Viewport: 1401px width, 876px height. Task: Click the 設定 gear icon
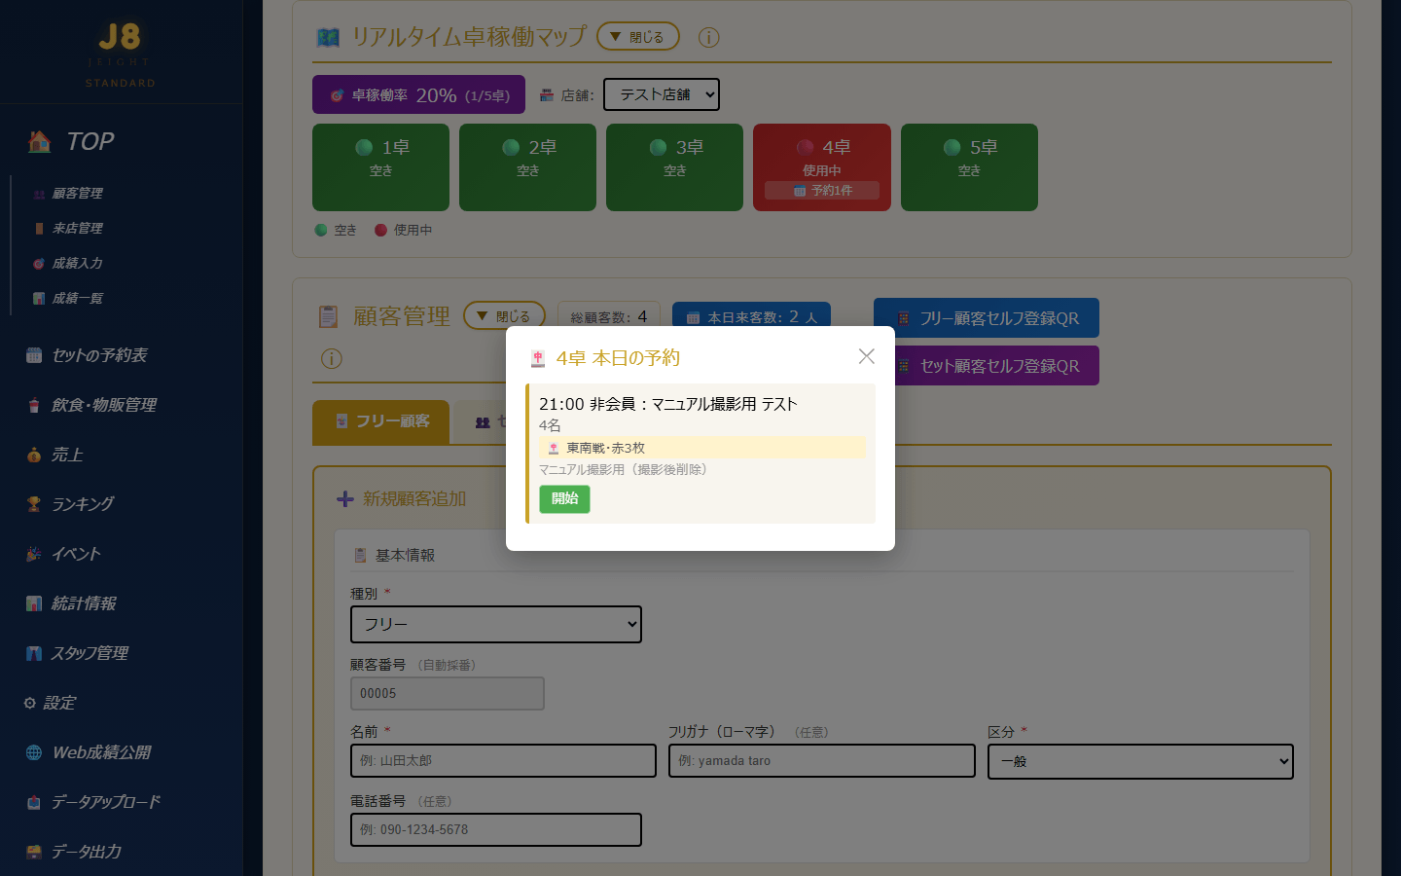pos(30,703)
